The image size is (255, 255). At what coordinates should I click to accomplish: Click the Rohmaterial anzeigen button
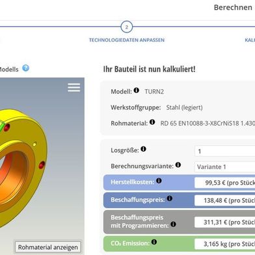click(47, 247)
